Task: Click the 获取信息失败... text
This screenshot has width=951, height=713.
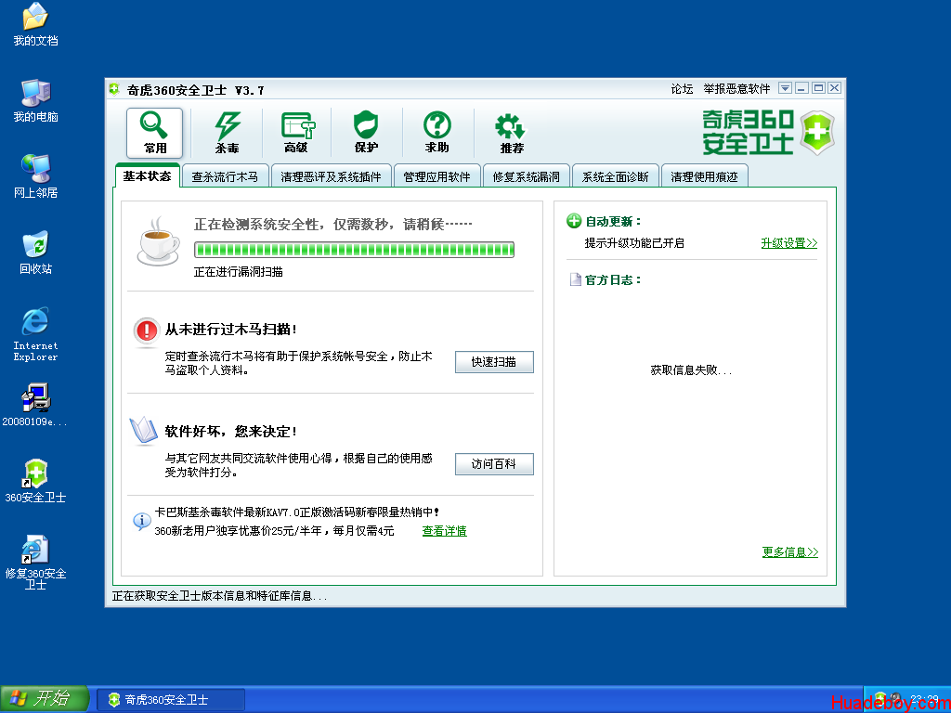Action: (691, 369)
